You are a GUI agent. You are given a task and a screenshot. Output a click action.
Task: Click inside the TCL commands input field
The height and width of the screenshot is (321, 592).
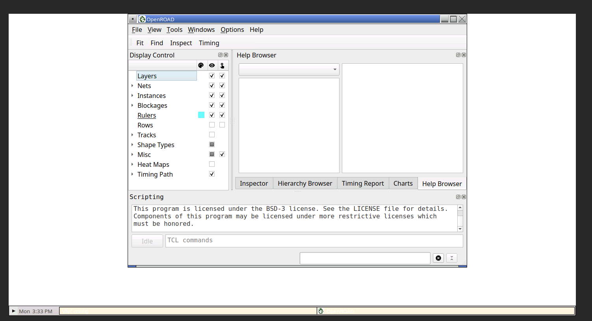pos(314,240)
